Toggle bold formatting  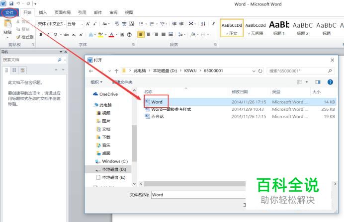coord(41,35)
